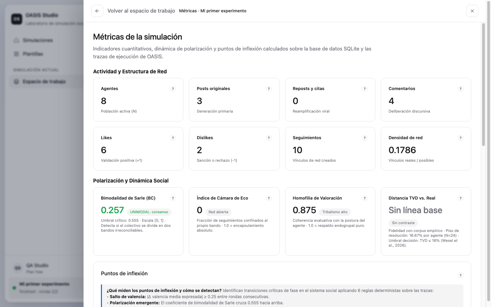Open the help icon on Posts originales card
Screen dimensions: 491x307
(269, 89)
